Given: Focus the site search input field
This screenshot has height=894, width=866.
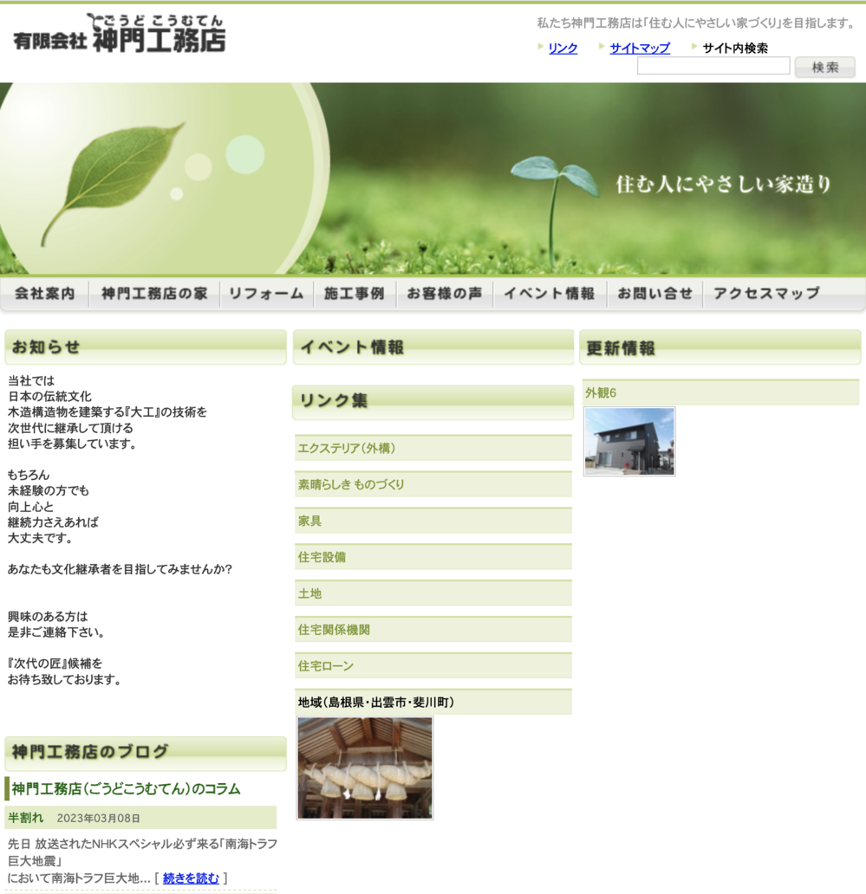Looking at the screenshot, I should point(713,66).
